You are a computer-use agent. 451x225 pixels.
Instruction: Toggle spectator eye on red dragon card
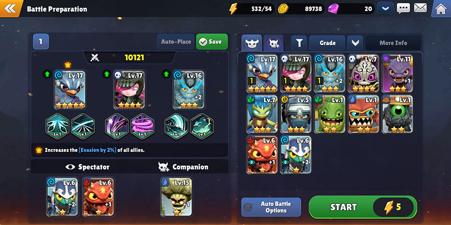click(x=251, y=162)
